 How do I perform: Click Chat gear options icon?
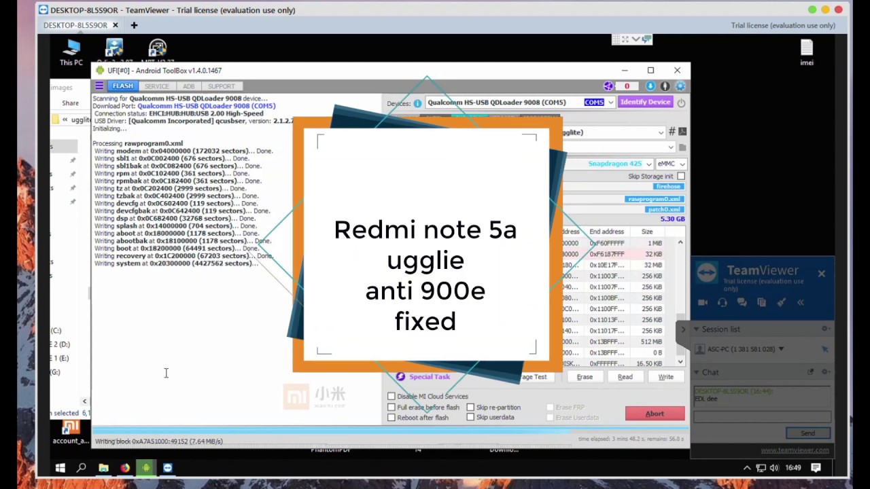coord(825,372)
